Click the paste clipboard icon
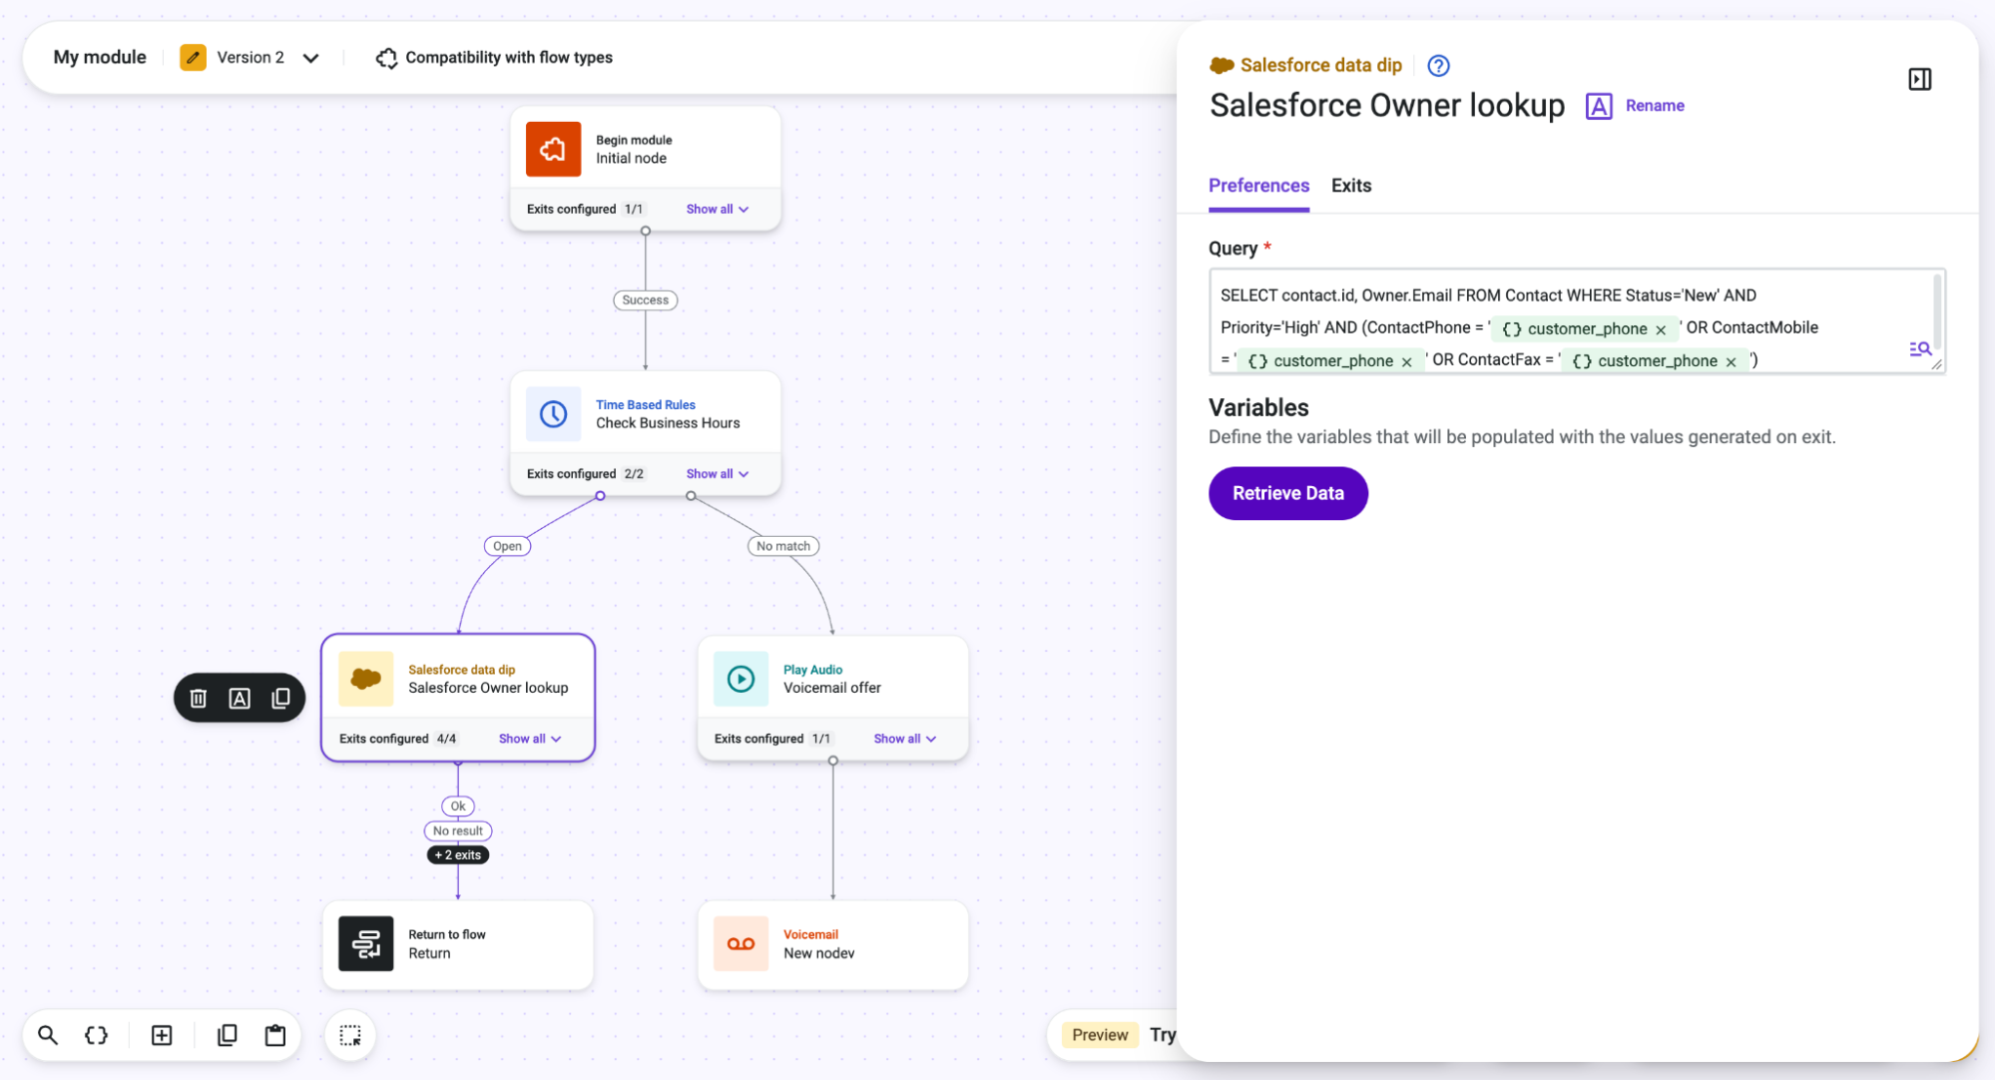The image size is (1995, 1081). coord(275,1035)
